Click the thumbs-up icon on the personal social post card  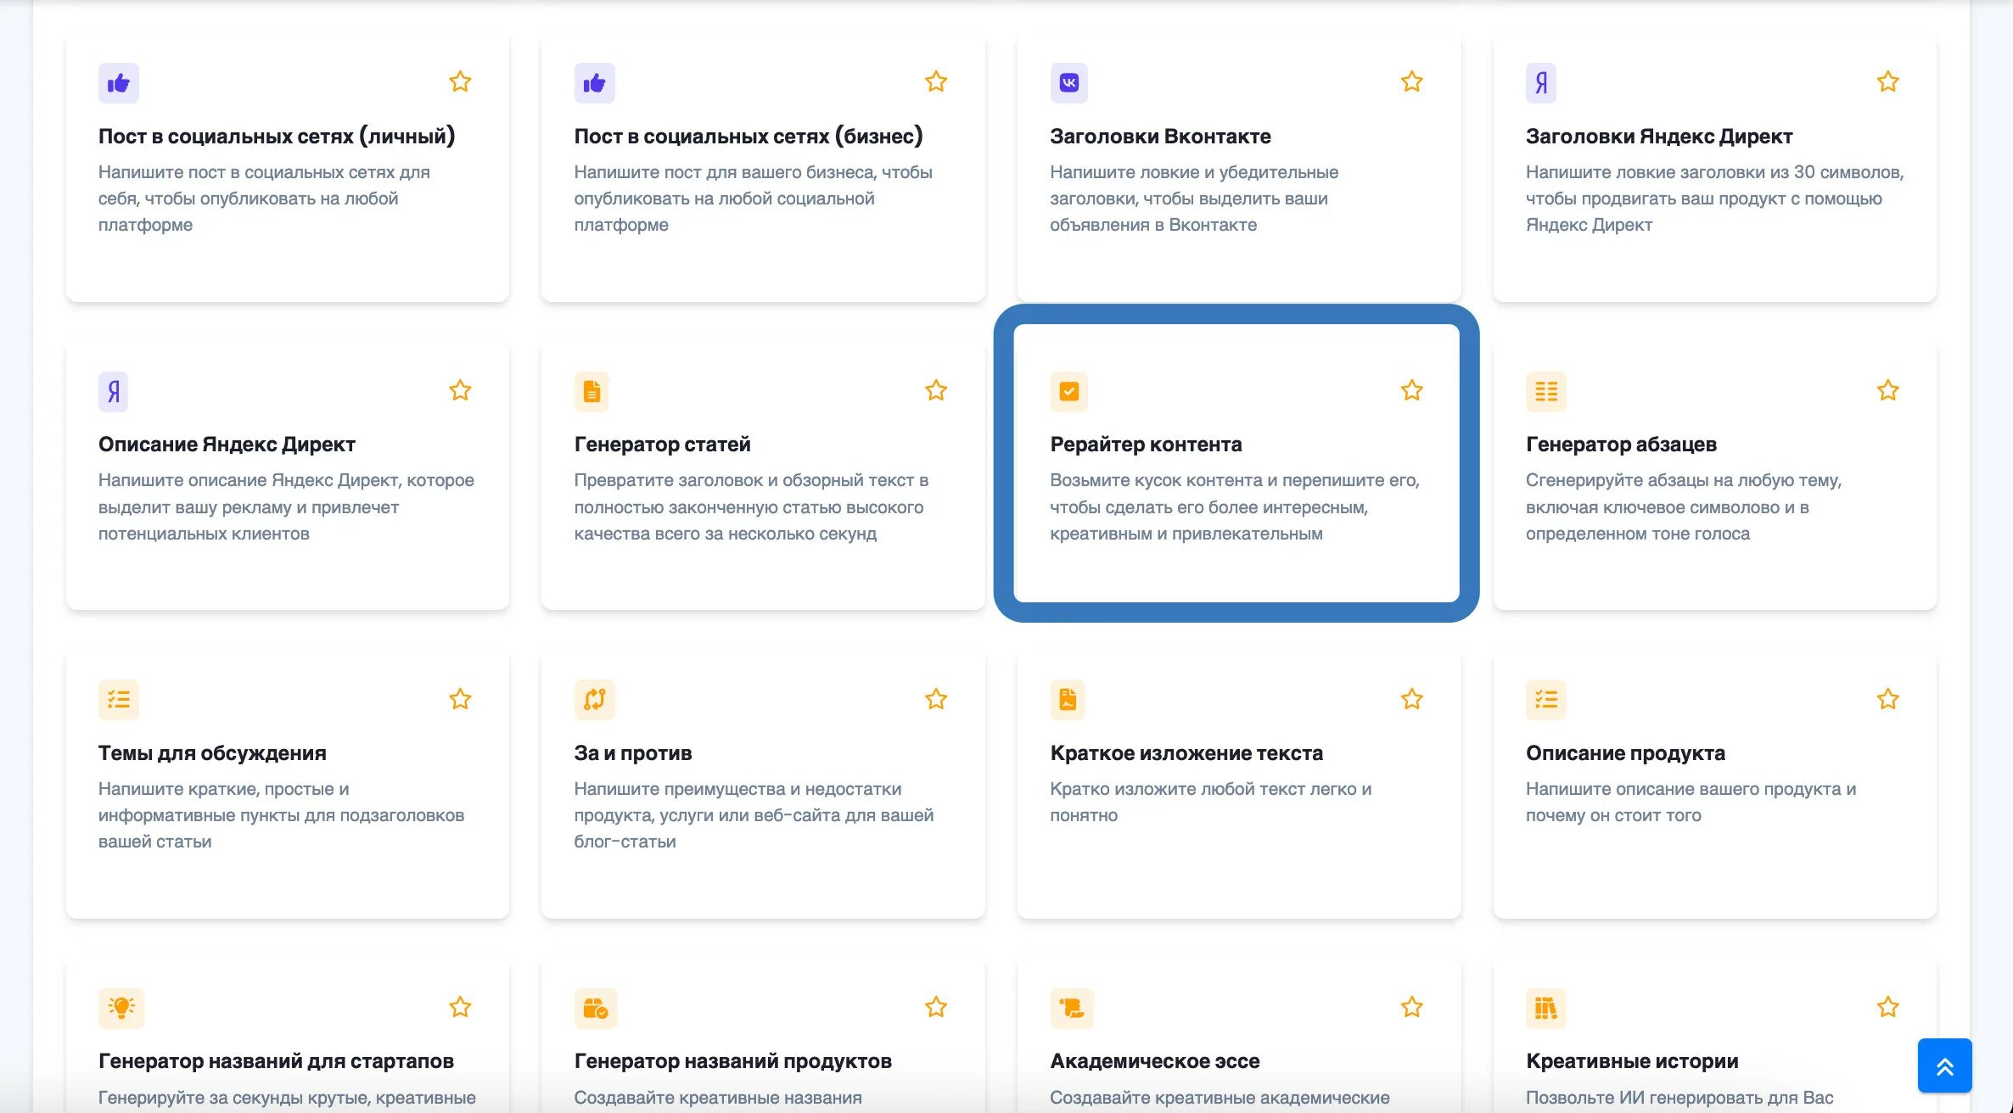coord(118,83)
